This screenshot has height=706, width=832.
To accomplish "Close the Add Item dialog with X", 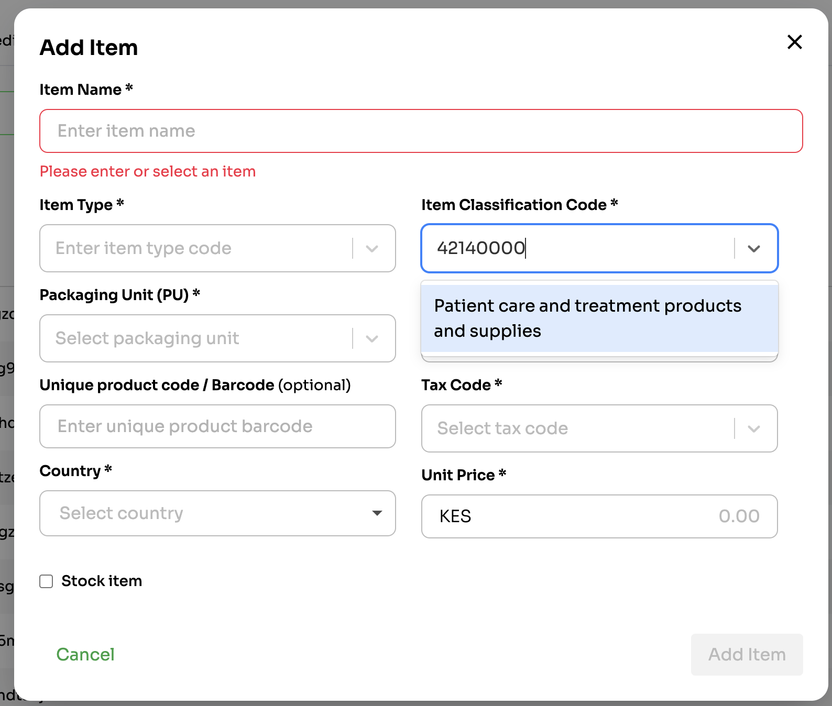I will pos(794,42).
